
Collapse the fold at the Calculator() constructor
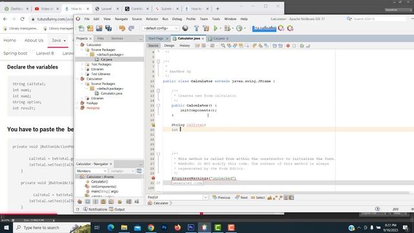click(158, 105)
